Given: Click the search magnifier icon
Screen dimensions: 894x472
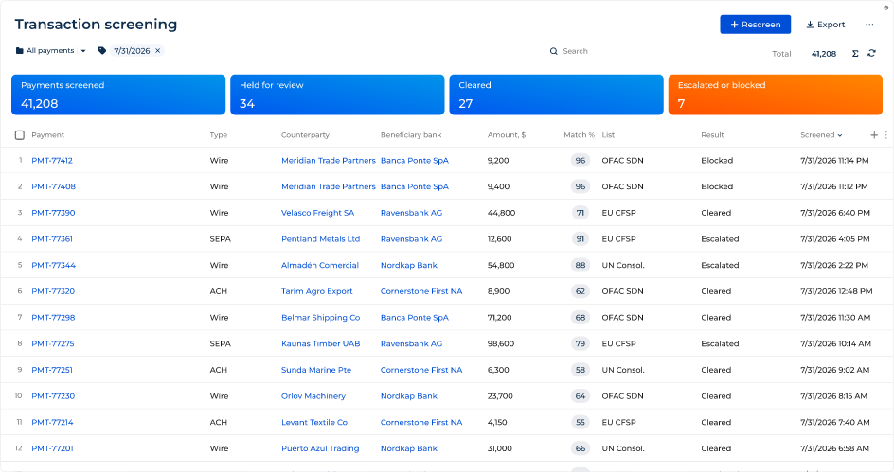Looking at the screenshot, I should tap(554, 51).
